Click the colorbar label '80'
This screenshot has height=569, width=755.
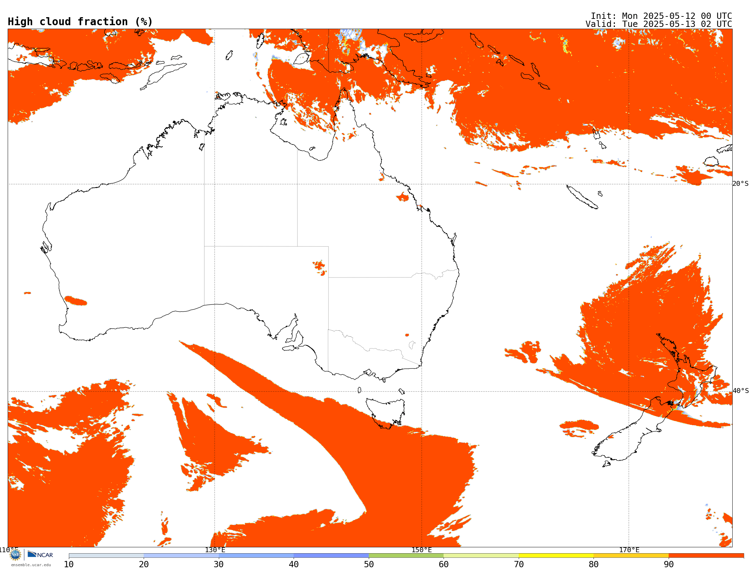click(594, 564)
